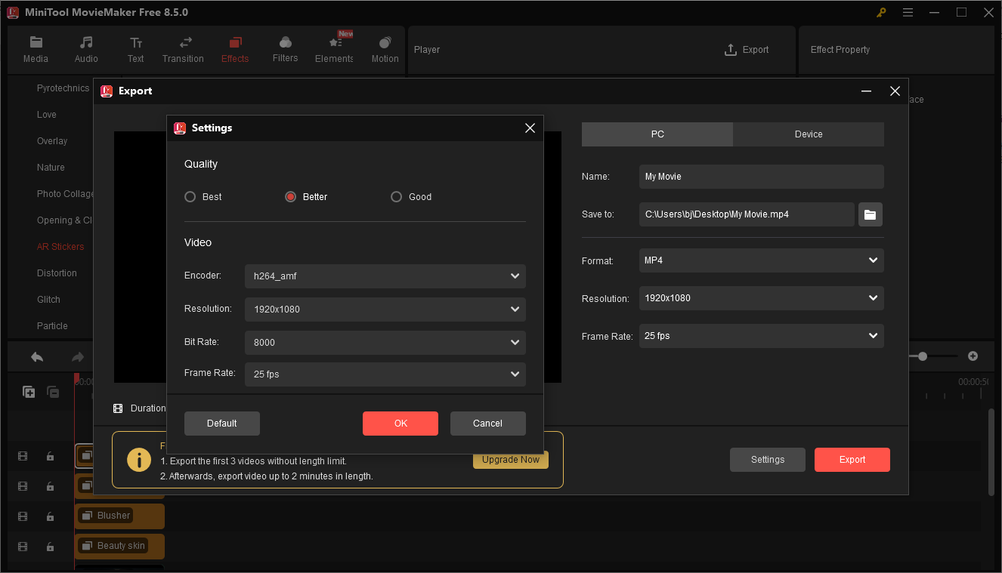This screenshot has width=1002, height=573.
Task: Open the Media panel
Action: pos(36,49)
